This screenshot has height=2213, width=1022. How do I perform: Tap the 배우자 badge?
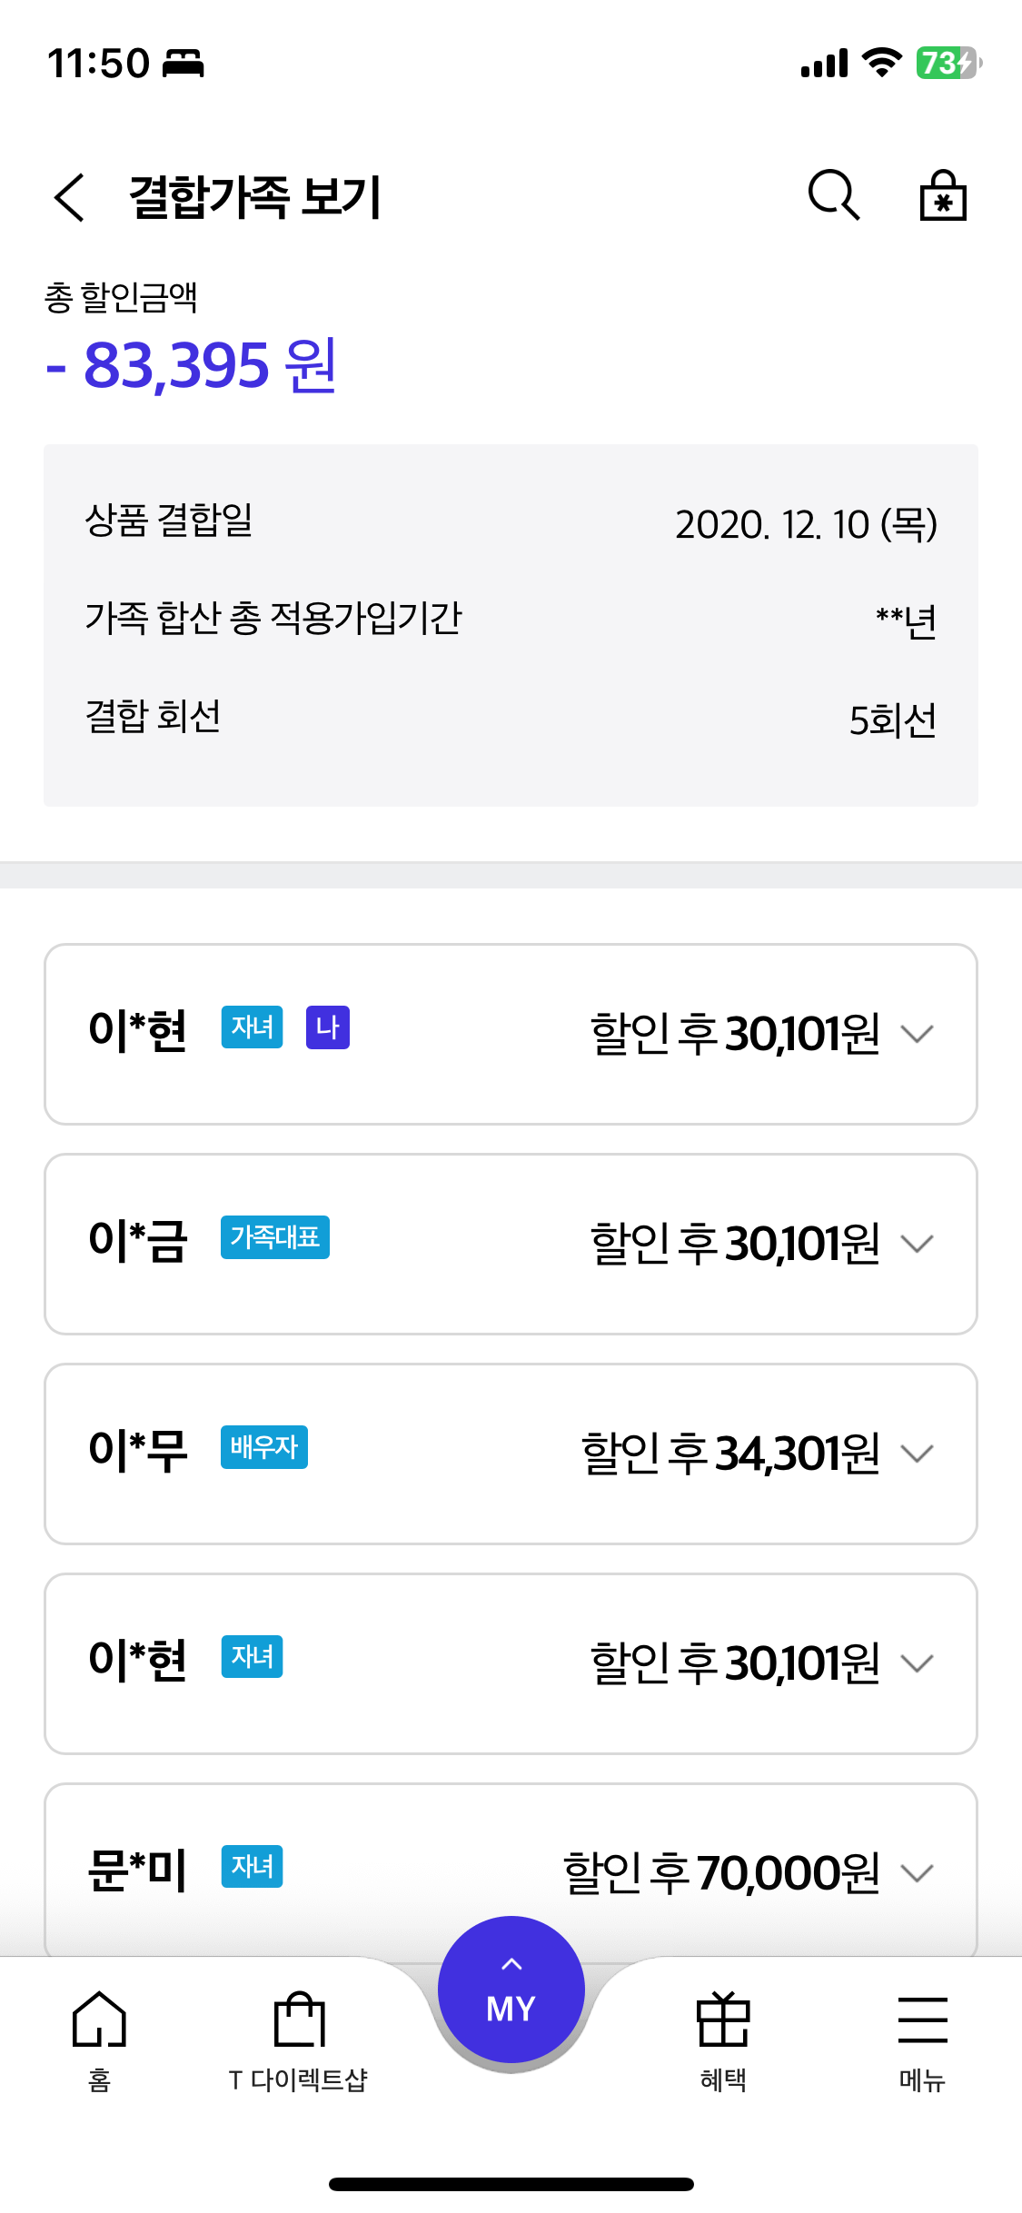(x=263, y=1447)
